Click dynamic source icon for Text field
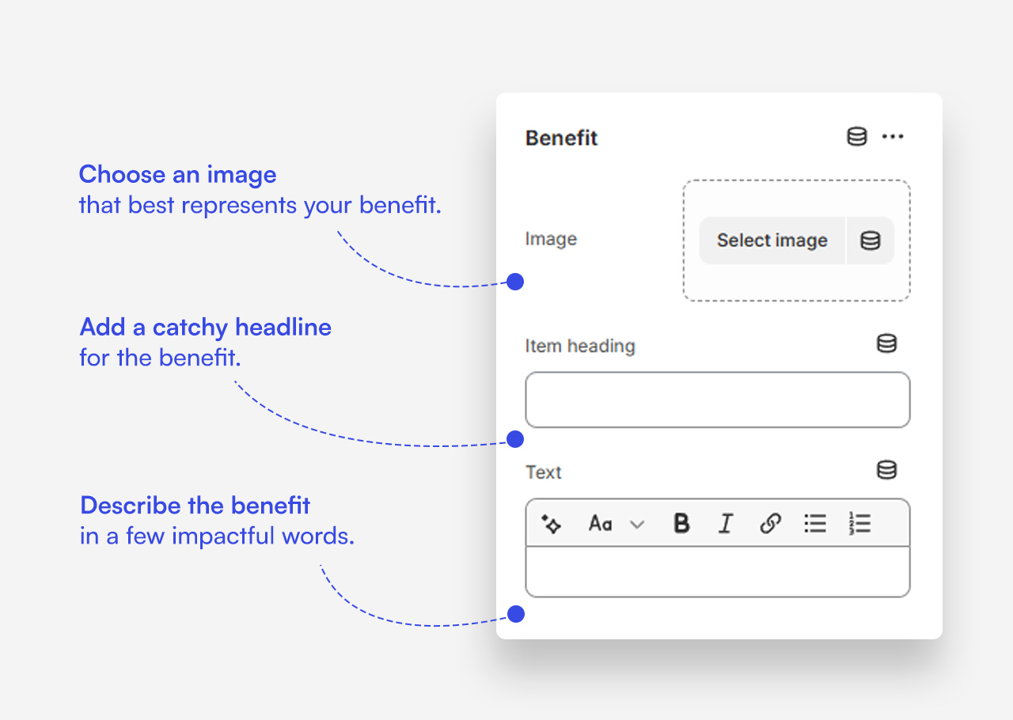Viewport: 1013px width, 720px height. pos(886,470)
